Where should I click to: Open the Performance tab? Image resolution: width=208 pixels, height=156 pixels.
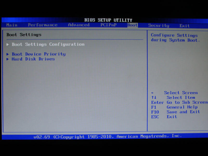pyautogui.click(x=43, y=25)
